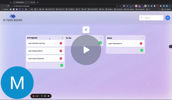Viewport: 172px width, 100px height.
Task: Open the TUTORIALS bookmarks folder
Action: pos(70,9)
